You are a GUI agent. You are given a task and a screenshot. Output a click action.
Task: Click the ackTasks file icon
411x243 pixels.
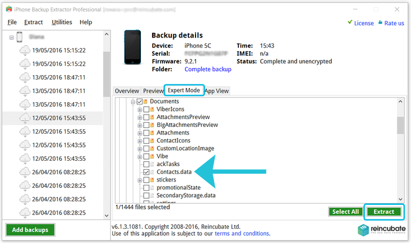pyautogui.click(x=152, y=164)
